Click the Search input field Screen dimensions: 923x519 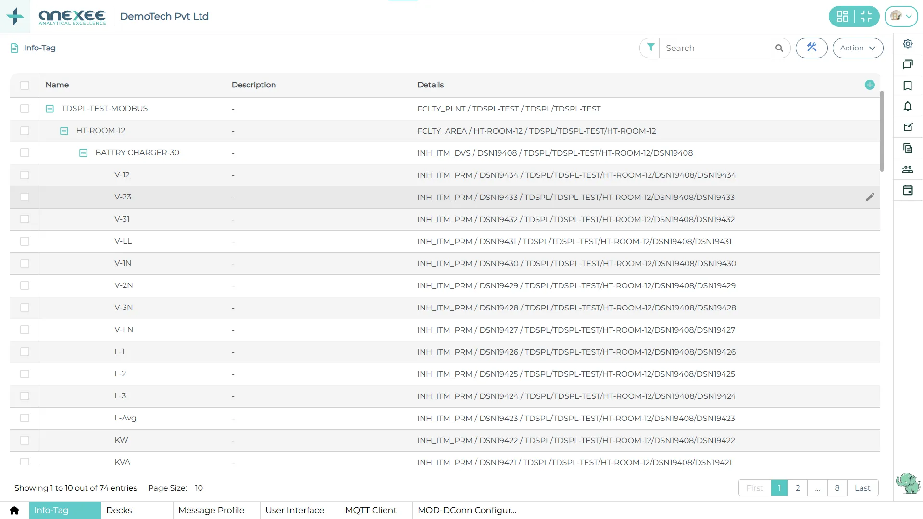714,48
